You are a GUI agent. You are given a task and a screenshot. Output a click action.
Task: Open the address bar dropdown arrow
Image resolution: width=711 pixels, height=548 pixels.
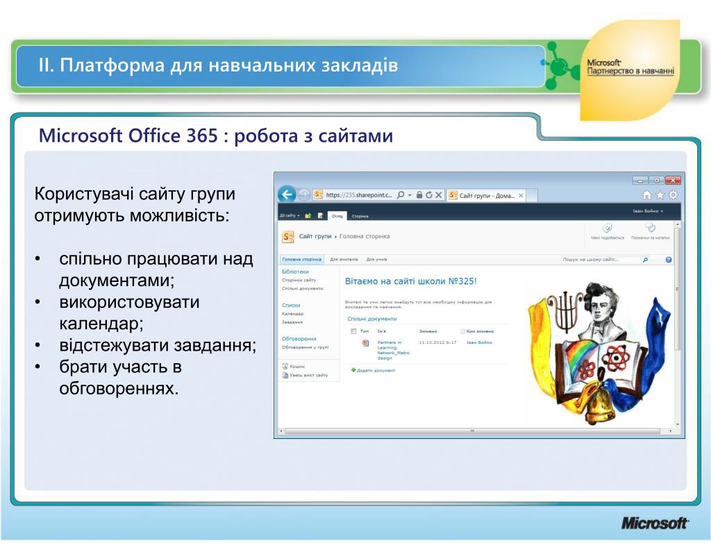pyautogui.click(x=410, y=195)
